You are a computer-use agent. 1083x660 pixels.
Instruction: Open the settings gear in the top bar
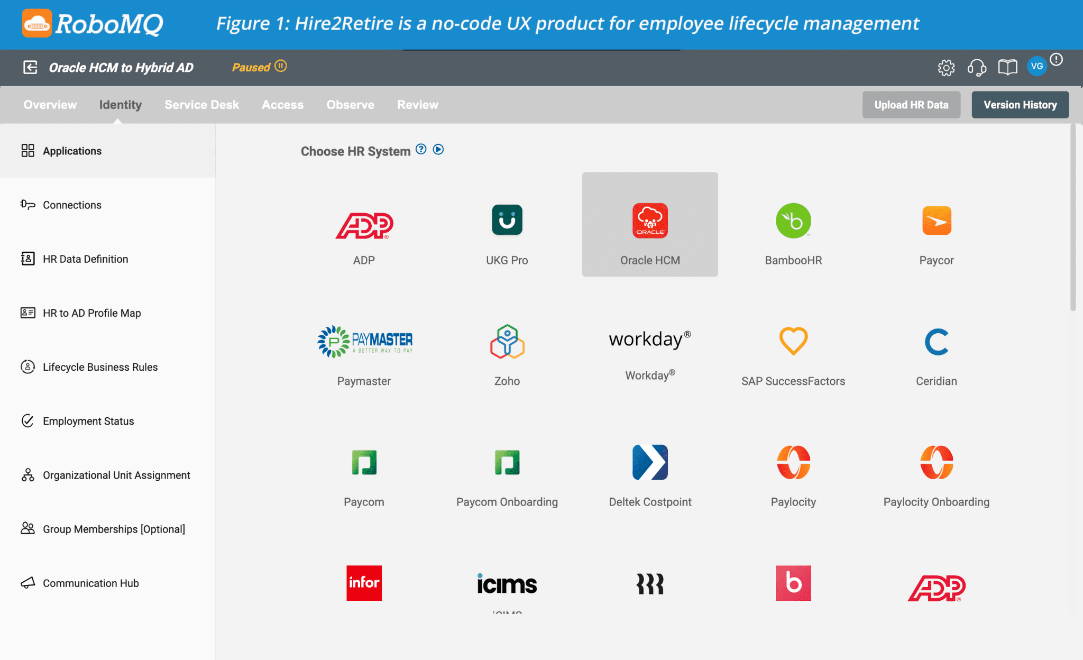(x=947, y=67)
